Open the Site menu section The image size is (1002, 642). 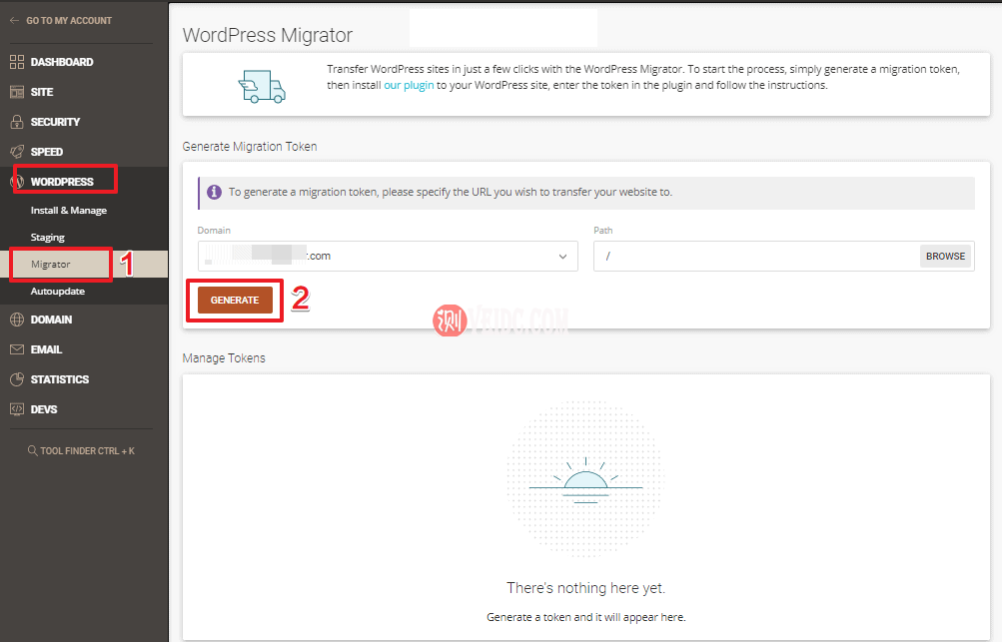[42, 92]
